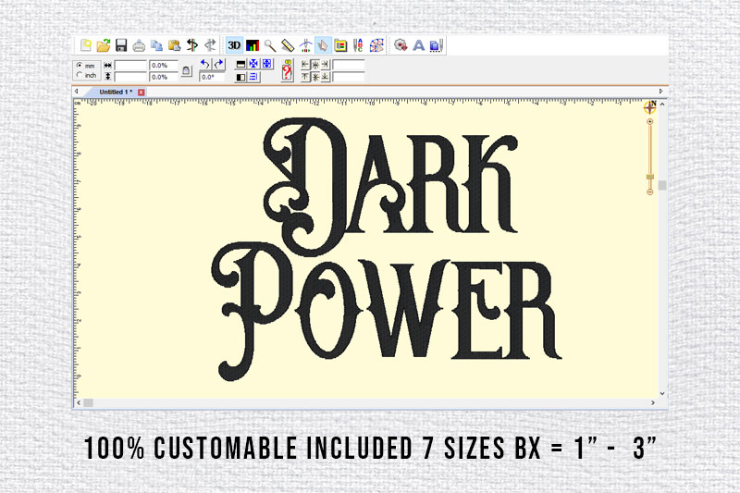
Task: Toggle the 3D stitch view
Action: tap(234, 45)
